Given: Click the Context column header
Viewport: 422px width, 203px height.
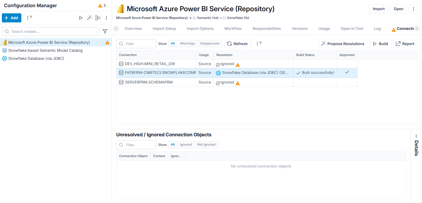Looking at the screenshot, I should tap(159, 156).
